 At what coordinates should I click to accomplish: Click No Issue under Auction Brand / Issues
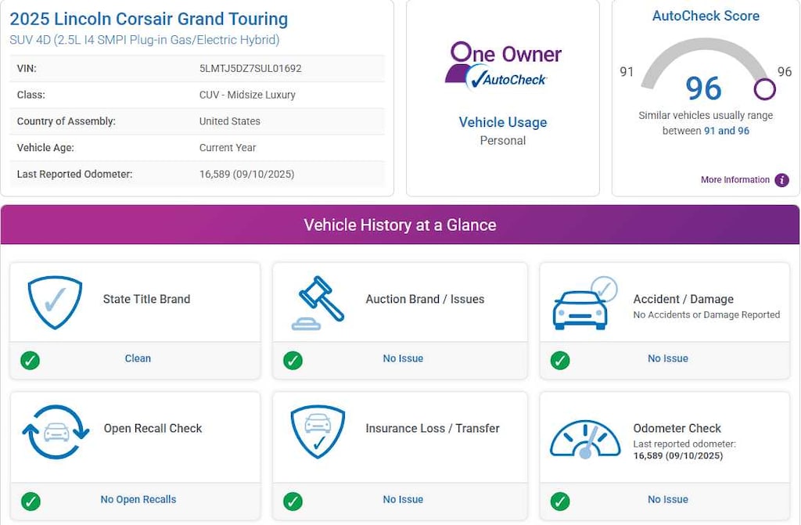coord(403,358)
